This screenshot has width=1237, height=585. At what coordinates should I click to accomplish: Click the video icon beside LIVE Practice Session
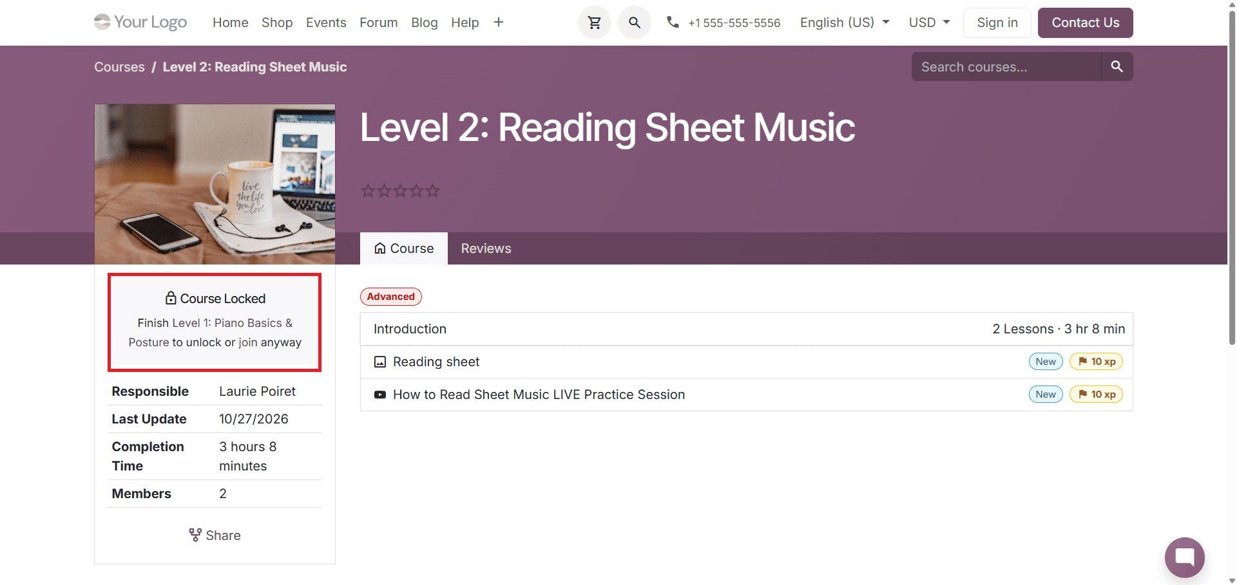[x=380, y=395]
